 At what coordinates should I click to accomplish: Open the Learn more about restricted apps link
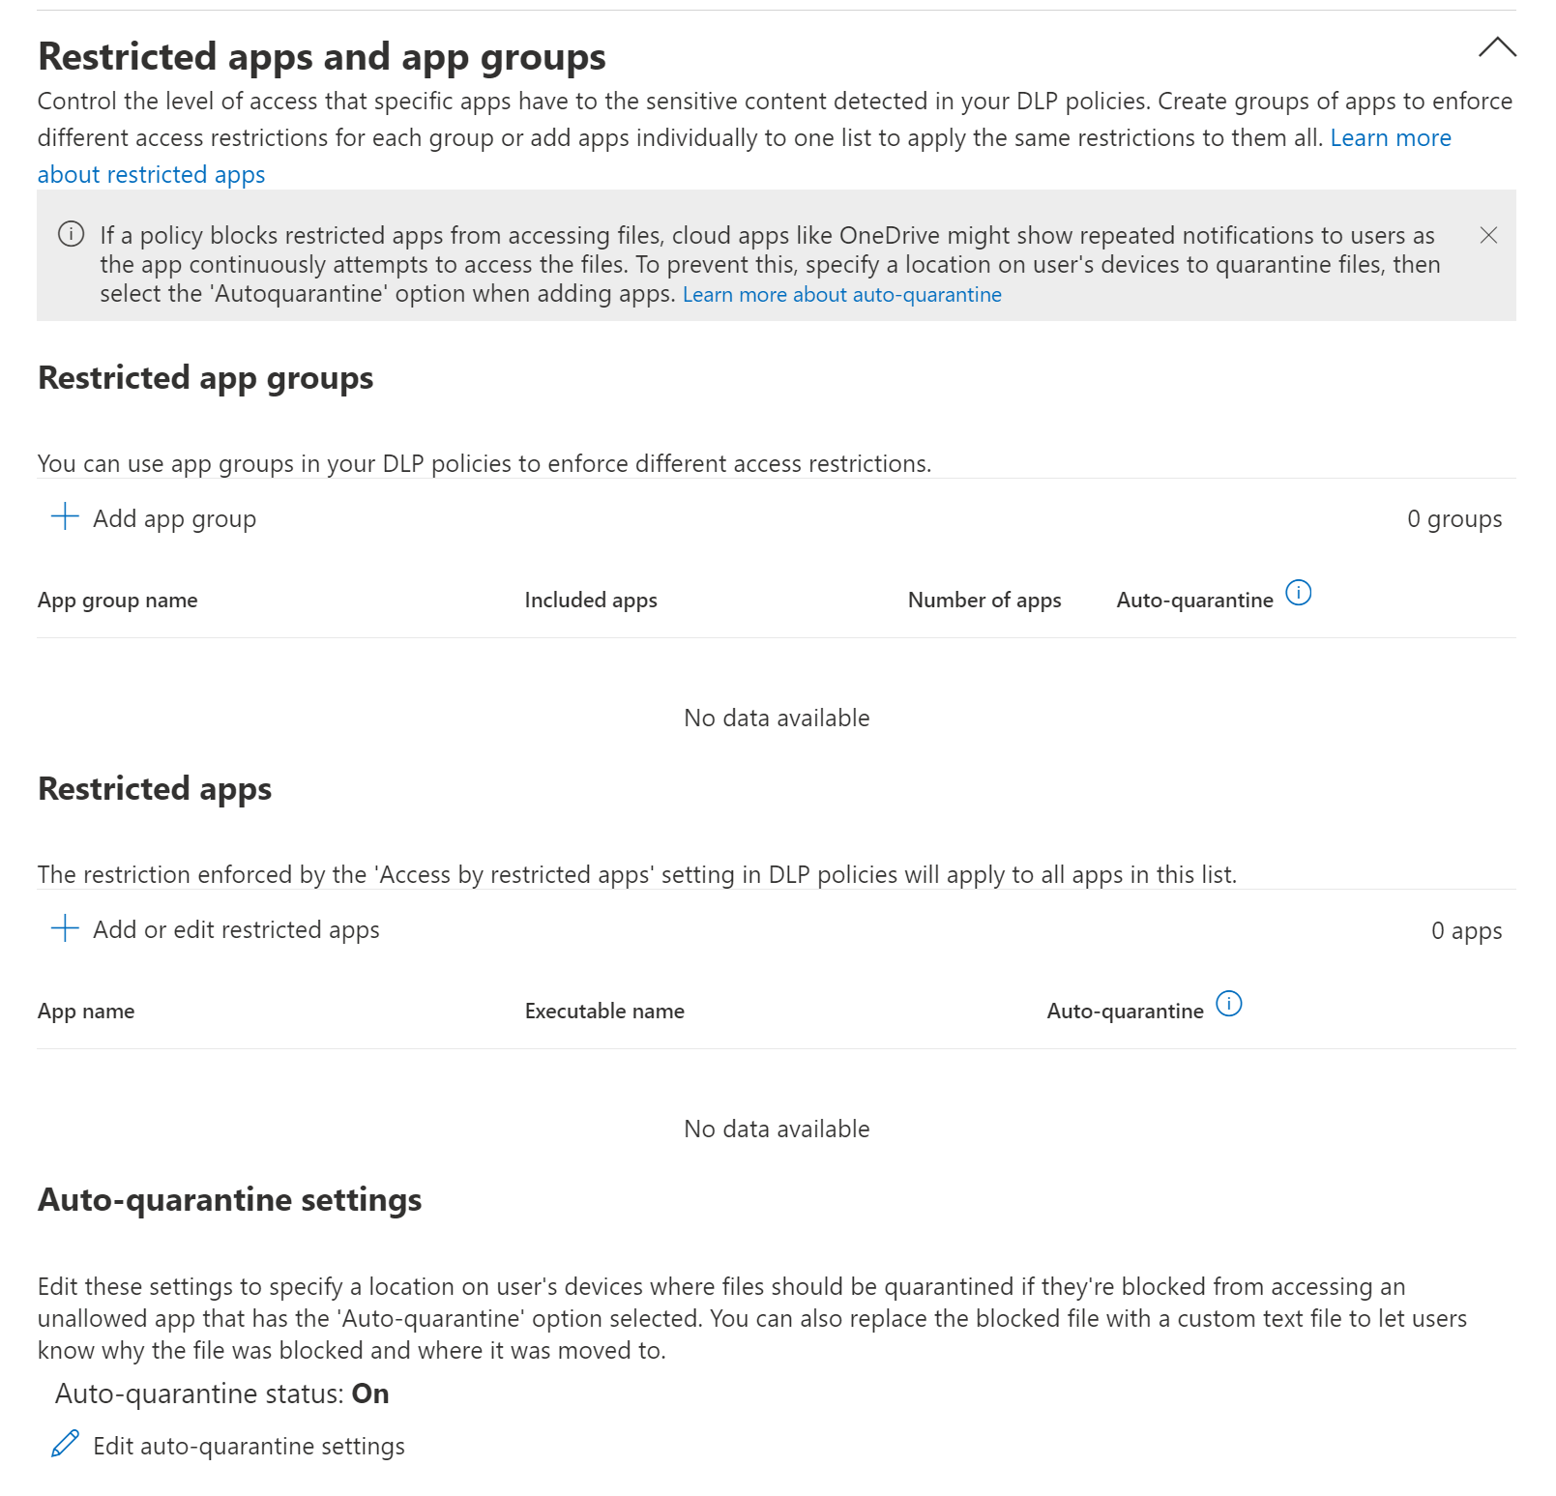point(151,174)
